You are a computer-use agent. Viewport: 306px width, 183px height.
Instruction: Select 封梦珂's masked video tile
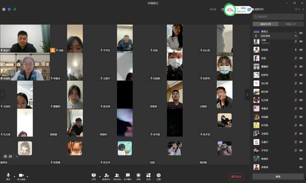click(x=225, y=66)
